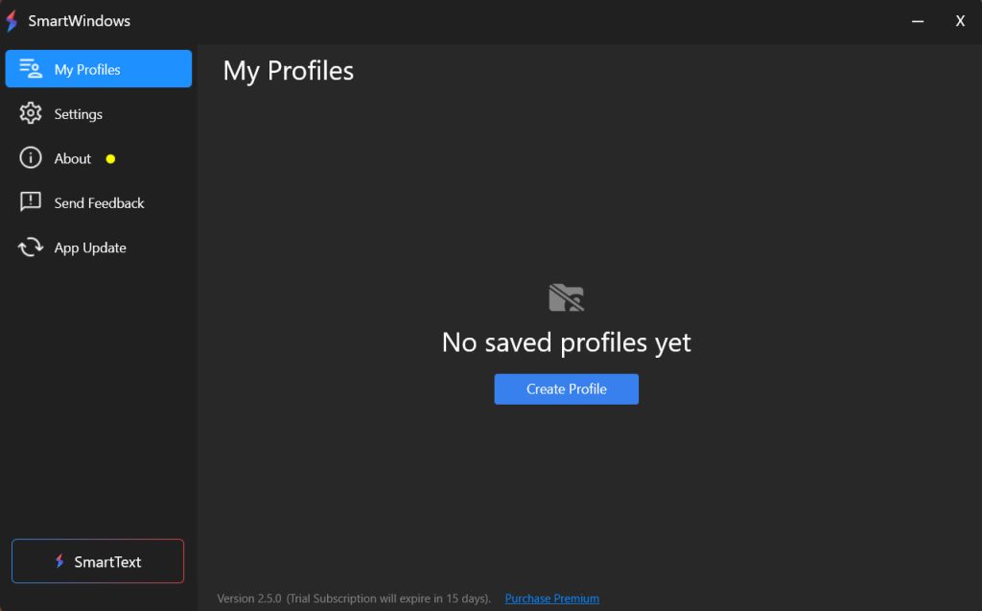Select the App Update label

click(90, 248)
